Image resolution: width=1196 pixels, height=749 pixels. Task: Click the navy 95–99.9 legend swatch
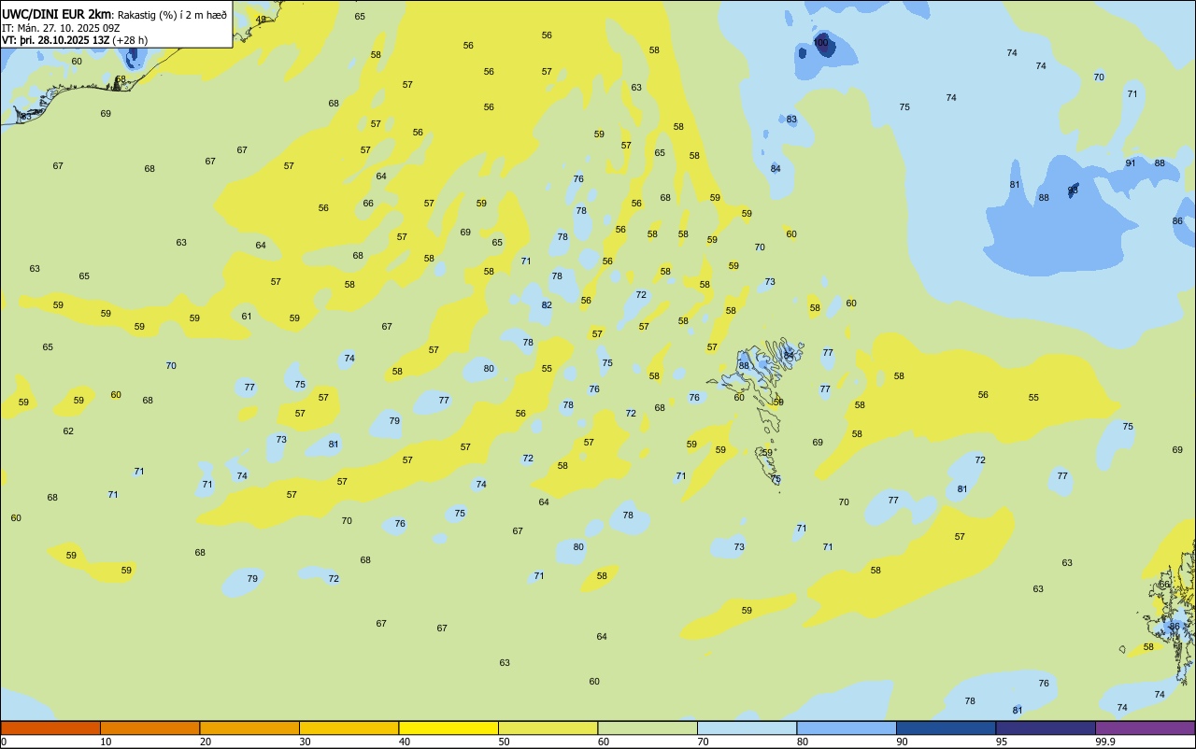(x=1046, y=728)
